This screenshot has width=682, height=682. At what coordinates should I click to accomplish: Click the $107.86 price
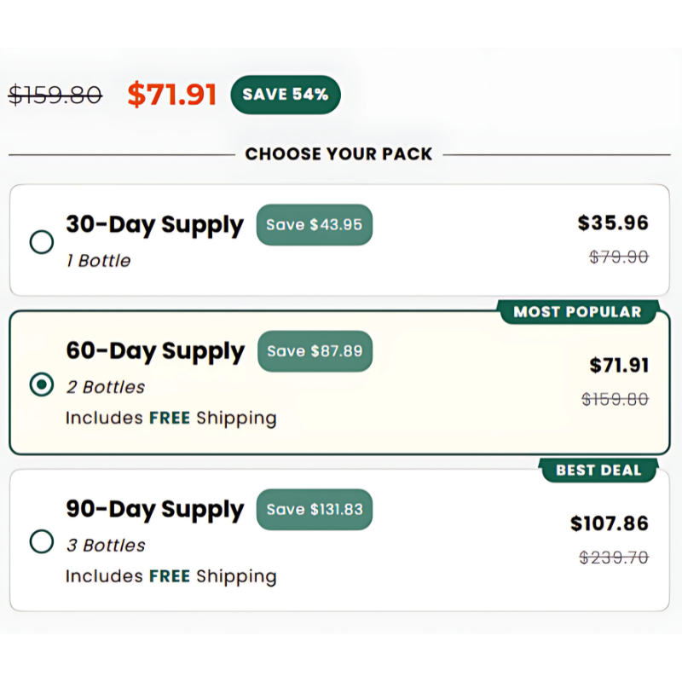[x=610, y=523]
